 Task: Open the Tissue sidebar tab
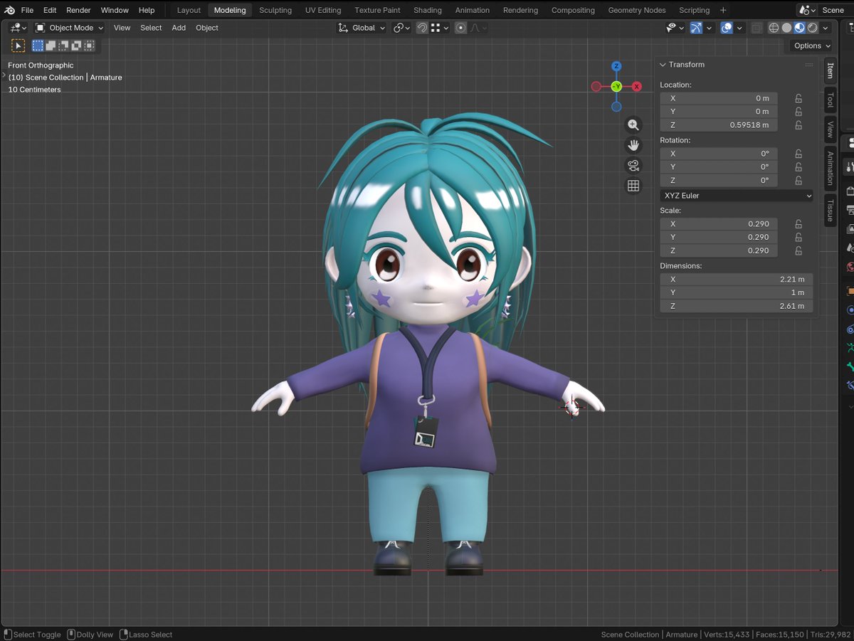tap(830, 211)
